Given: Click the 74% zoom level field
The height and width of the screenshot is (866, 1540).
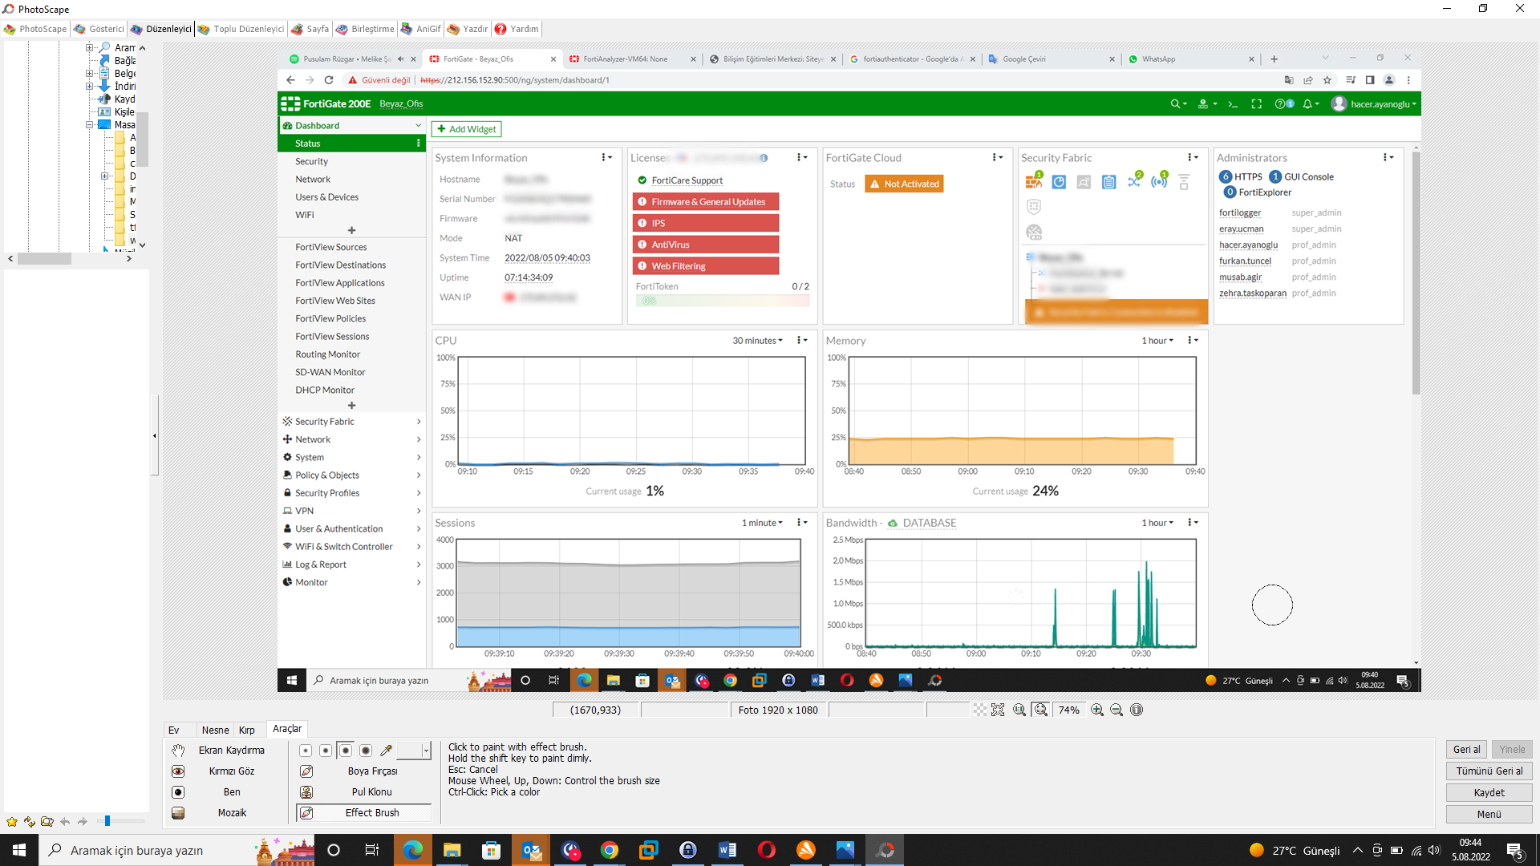Looking at the screenshot, I should coord(1069,710).
